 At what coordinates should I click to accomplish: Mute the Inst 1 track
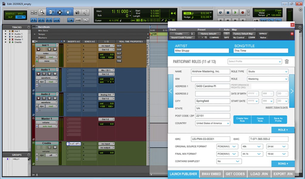(x=55, y=49)
